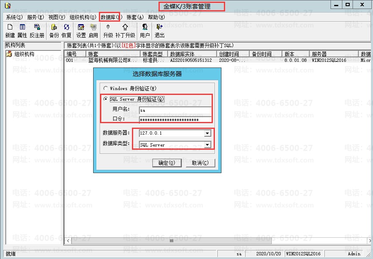The width and height of the screenshot is (373, 259).
Task: Open the 设置 (Settings) toolbar icon
Action: [81, 31]
